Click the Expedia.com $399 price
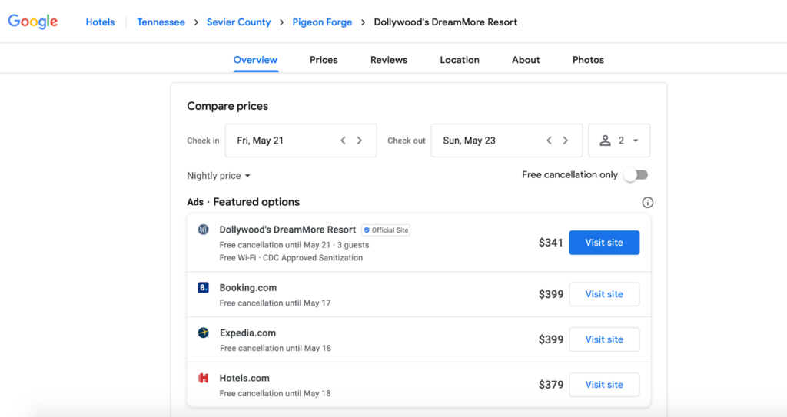Viewport: 787px width, 417px height. [x=551, y=339]
